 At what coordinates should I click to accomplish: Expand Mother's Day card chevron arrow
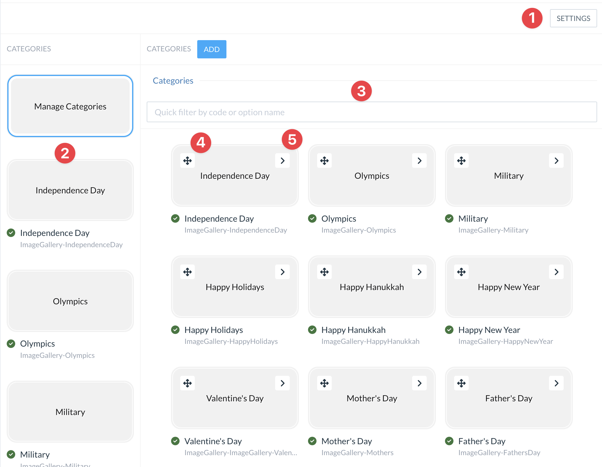pos(419,383)
